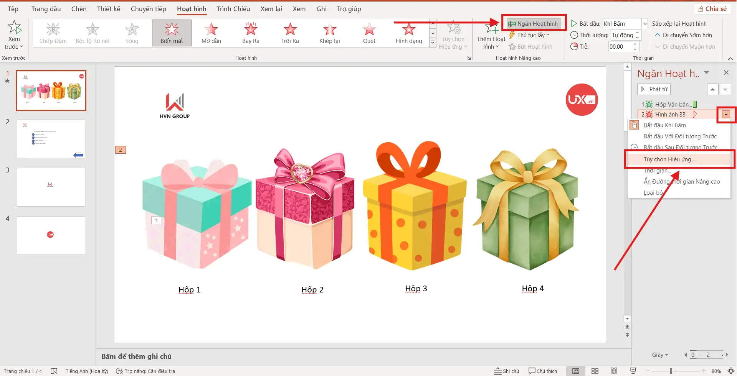
Task: Choose Tùy chọn Hiệu ứng menu entry
Action: tap(669, 159)
